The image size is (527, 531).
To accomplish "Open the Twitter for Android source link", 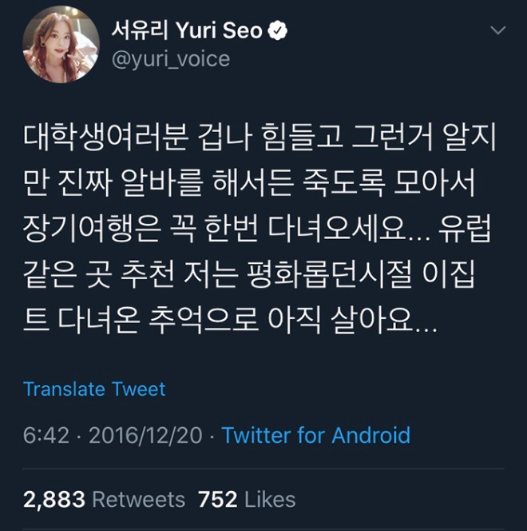I will (x=315, y=435).
